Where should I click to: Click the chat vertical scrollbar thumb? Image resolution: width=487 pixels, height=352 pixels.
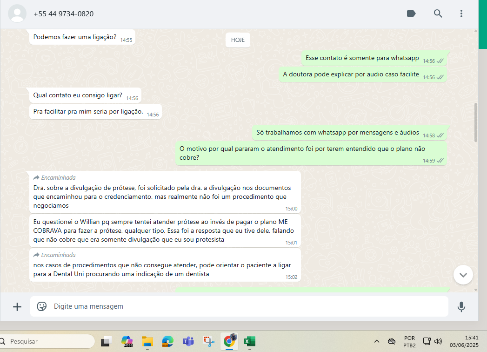475,122
